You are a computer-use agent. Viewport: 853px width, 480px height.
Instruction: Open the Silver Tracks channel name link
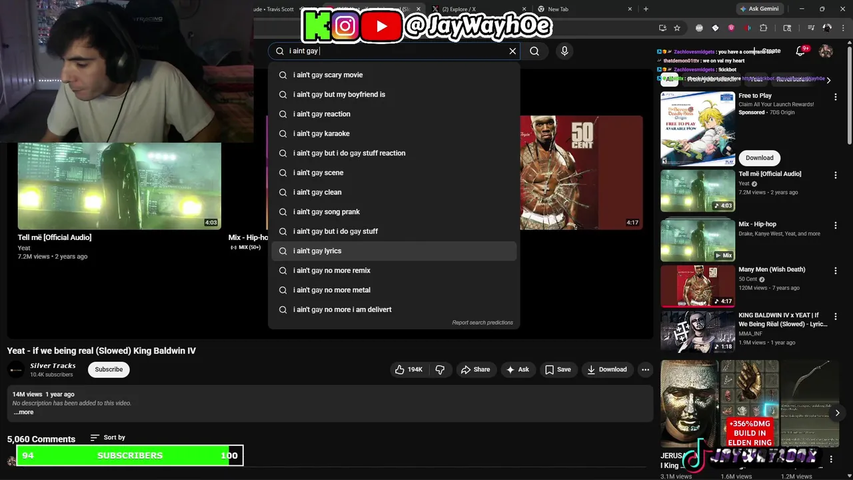click(53, 365)
